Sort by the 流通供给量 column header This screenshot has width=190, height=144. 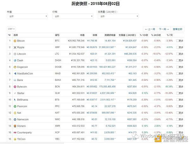[110, 35]
